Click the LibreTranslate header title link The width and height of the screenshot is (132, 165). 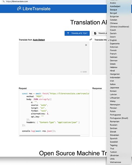pos(36,9)
